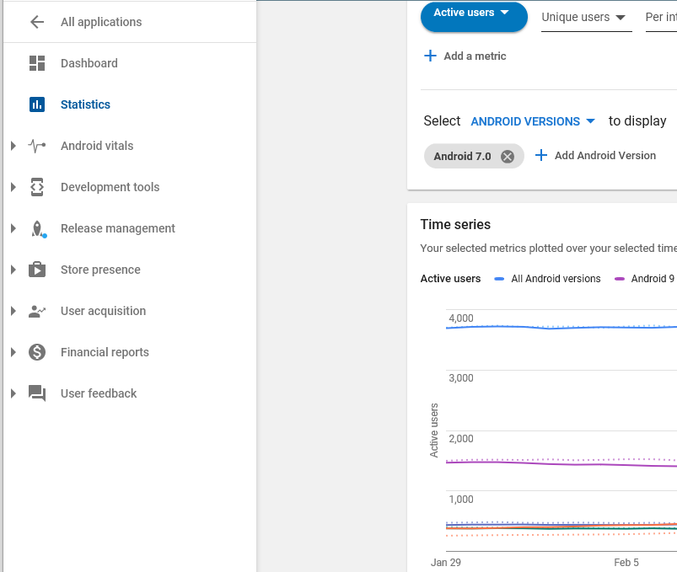Open the ANDROID VERSIONS dimension dropdown

click(x=533, y=121)
